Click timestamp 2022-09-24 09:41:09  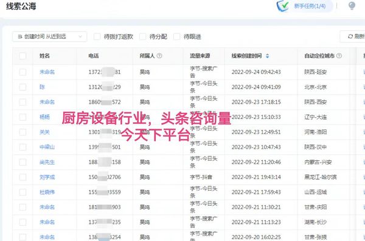[256, 87]
